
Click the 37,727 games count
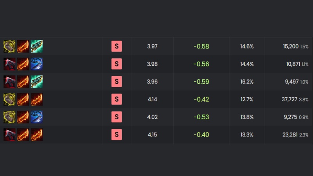289,99
